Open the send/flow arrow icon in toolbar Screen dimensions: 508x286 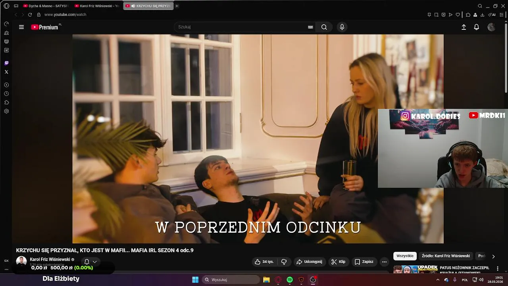pos(450,15)
